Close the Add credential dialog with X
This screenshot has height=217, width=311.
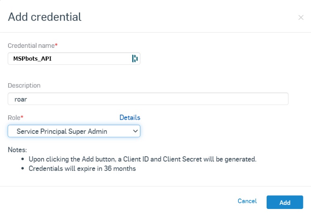(301, 17)
